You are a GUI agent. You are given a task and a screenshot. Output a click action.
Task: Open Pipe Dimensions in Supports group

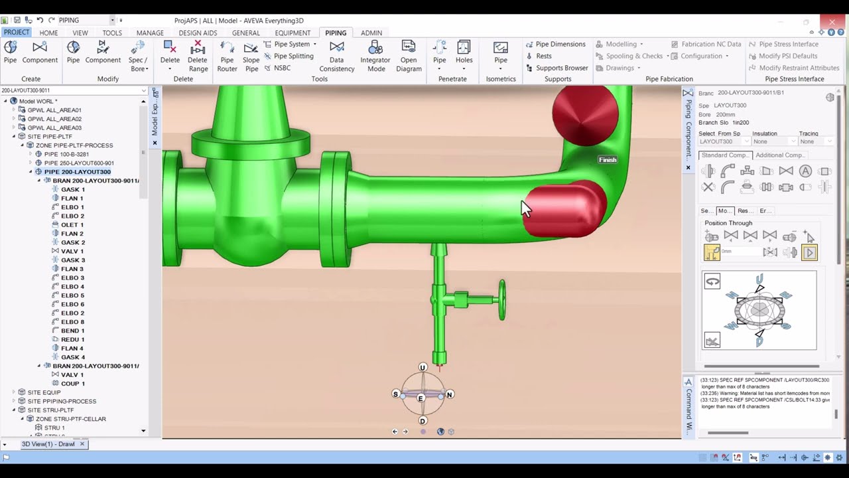coord(556,44)
